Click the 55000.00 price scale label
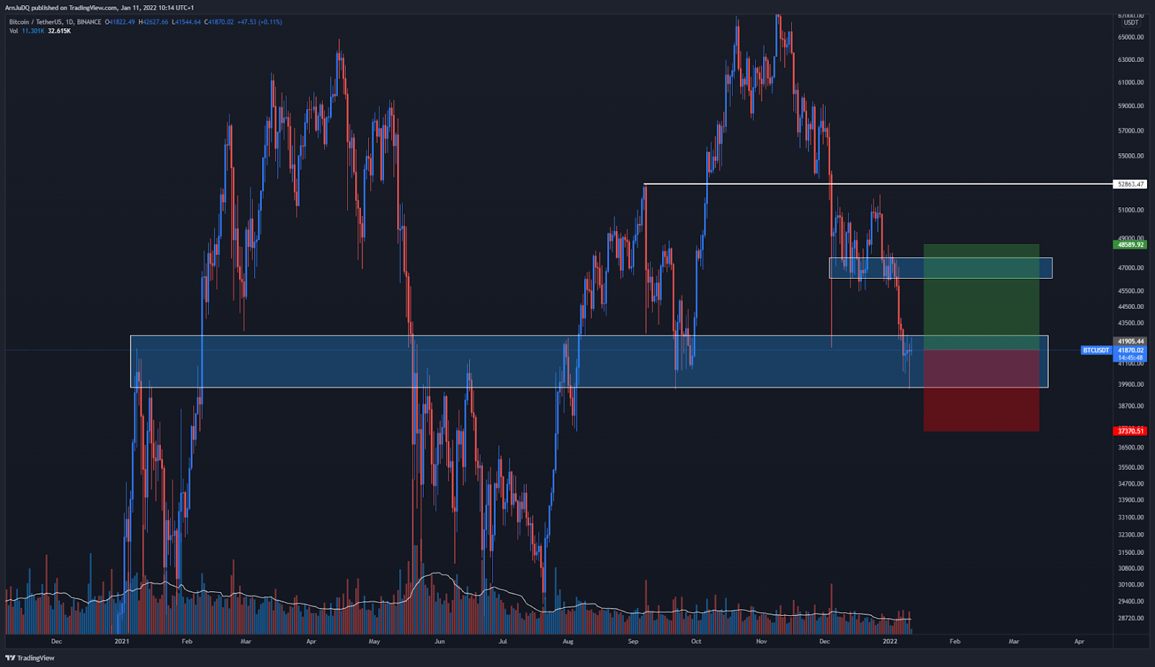Viewport: 1155px width, 667px height. [x=1130, y=156]
